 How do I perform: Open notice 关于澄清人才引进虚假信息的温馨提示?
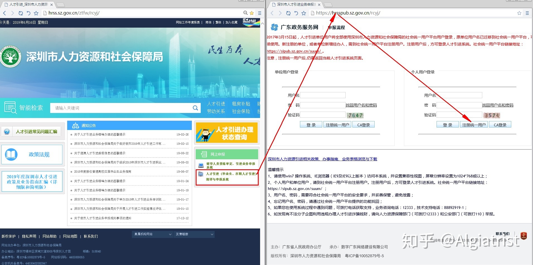(100, 153)
